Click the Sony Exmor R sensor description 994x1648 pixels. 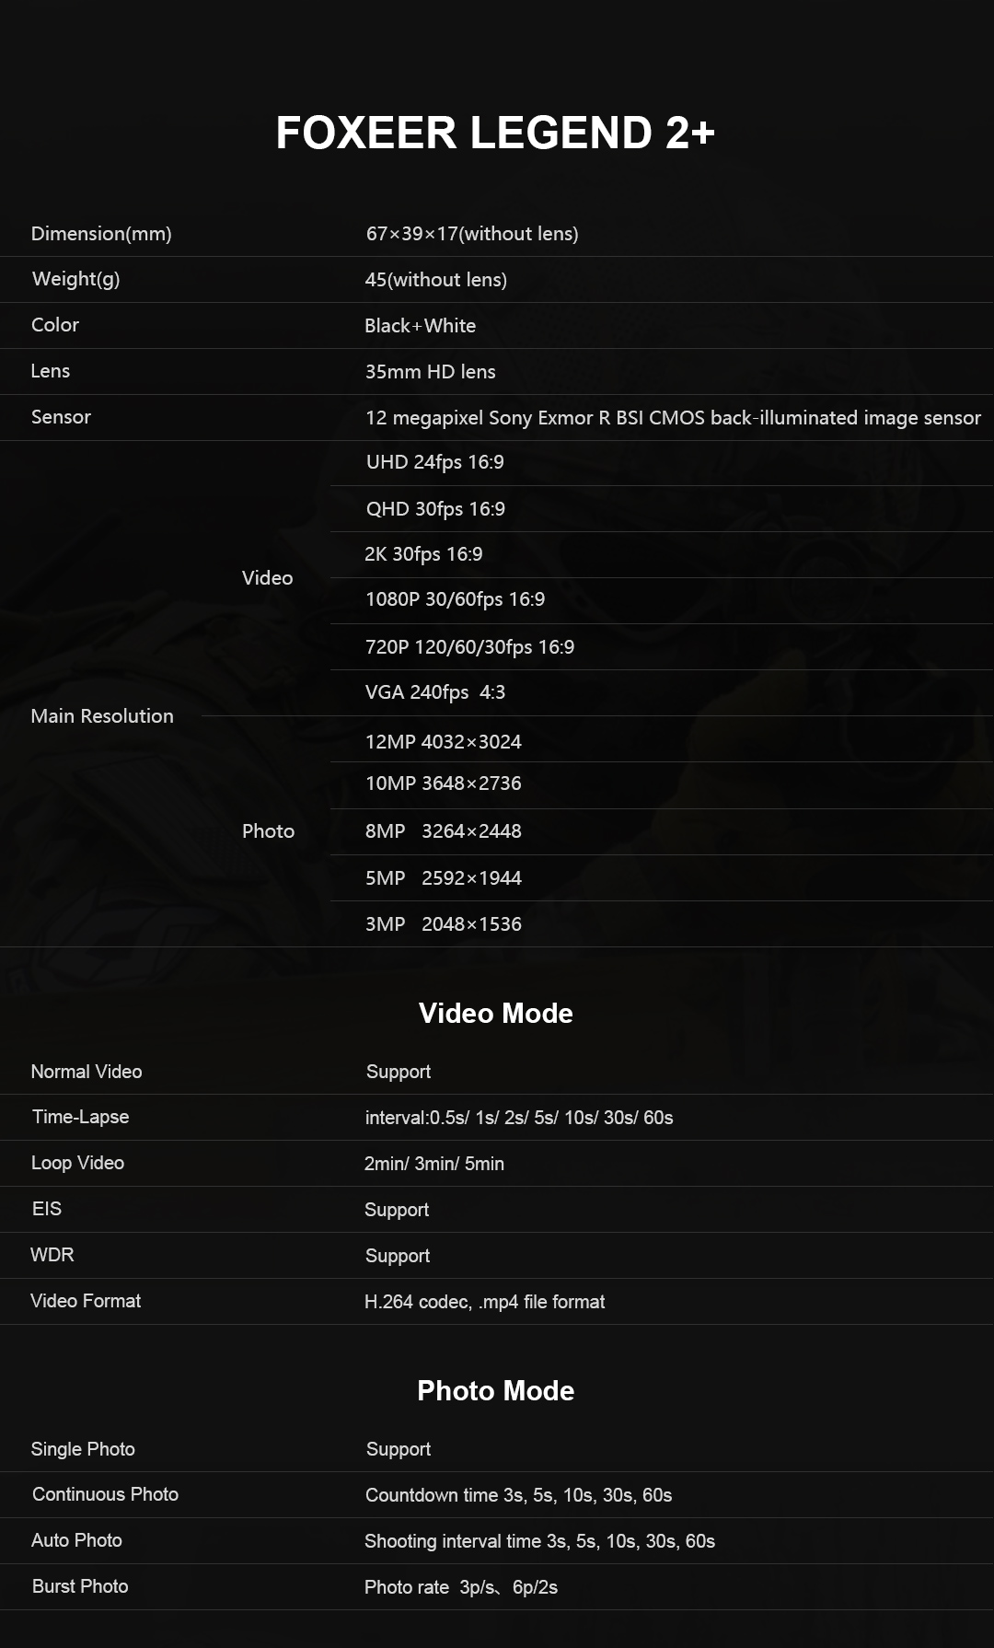tap(673, 418)
